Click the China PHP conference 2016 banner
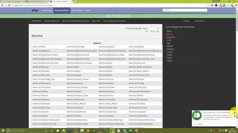 pyautogui.click(x=118, y=16)
